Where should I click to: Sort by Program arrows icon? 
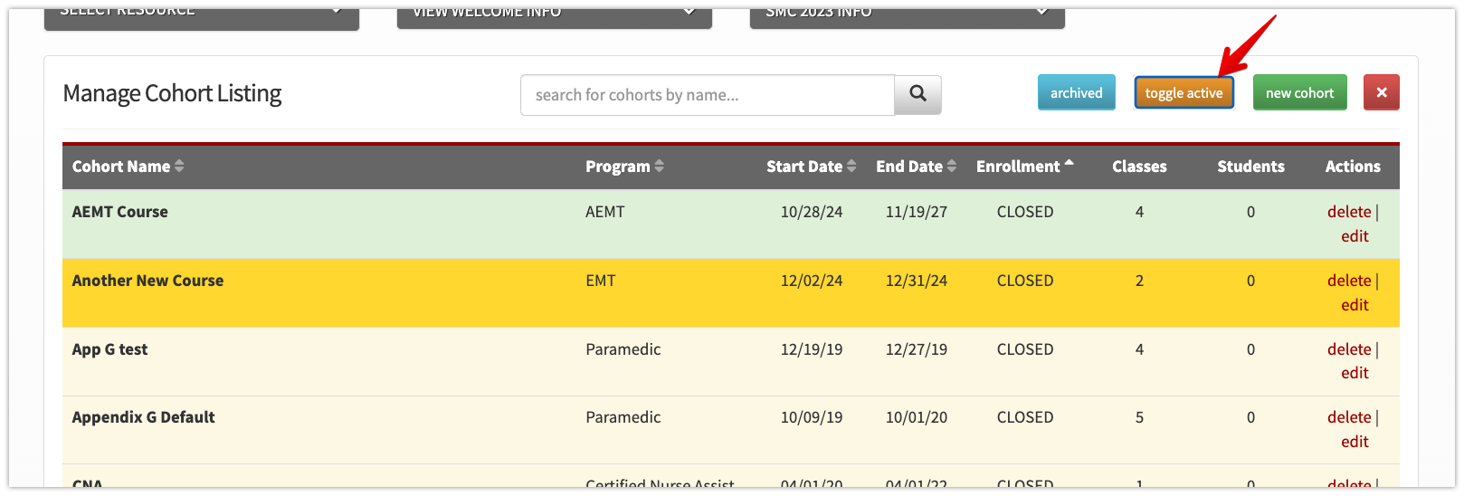click(660, 167)
